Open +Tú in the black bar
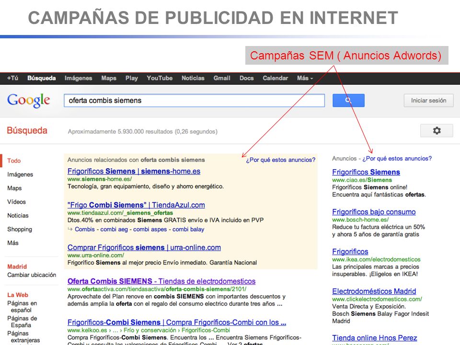The image size is (460, 345). (x=12, y=78)
